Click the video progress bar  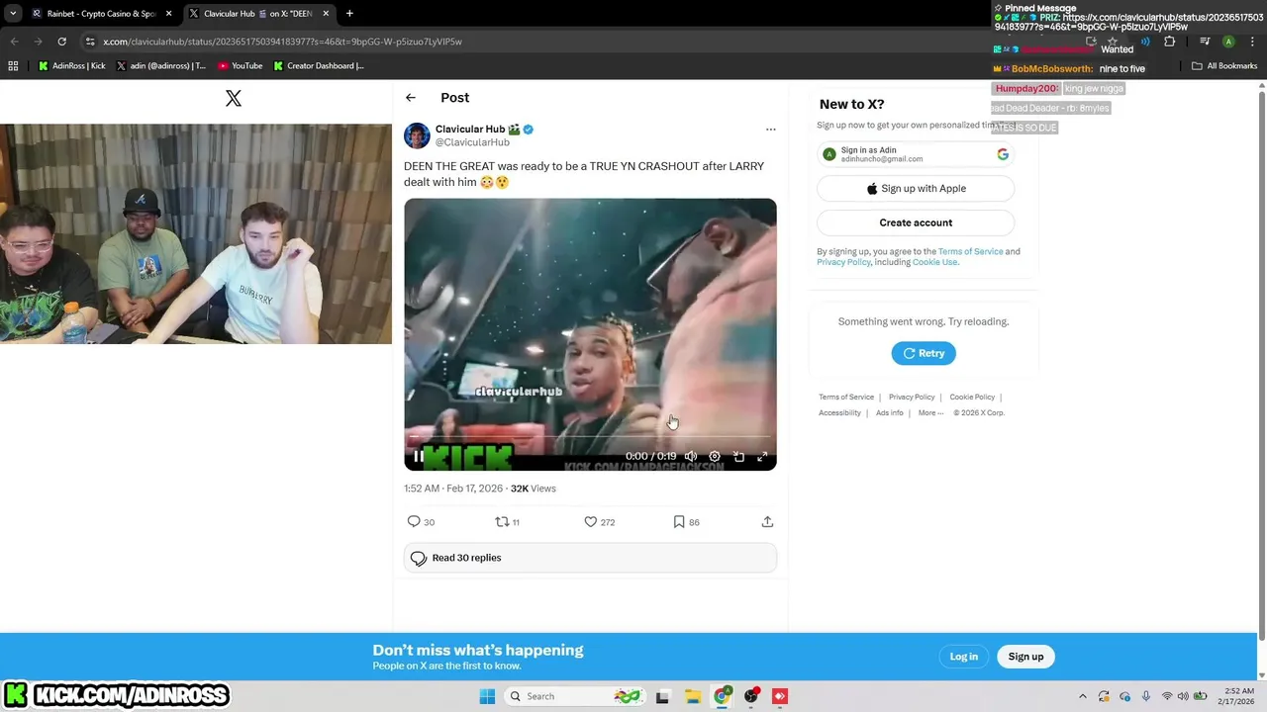click(x=590, y=436)
